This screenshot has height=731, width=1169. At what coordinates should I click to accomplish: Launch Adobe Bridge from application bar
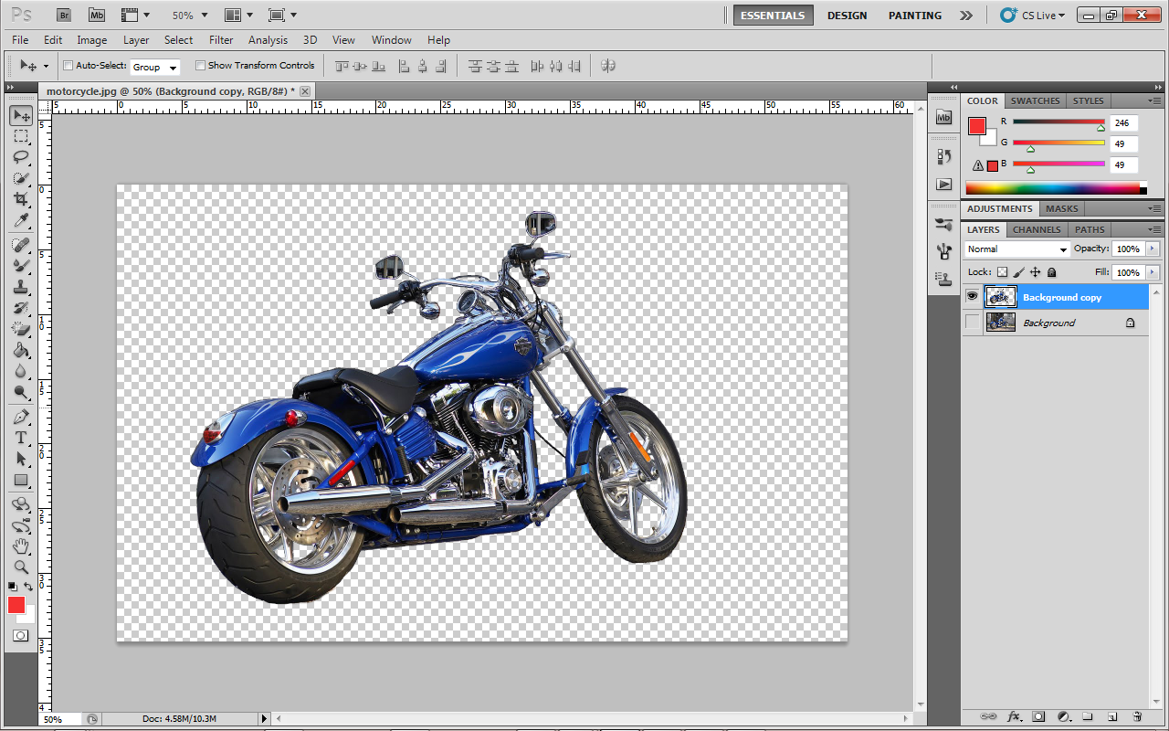64,16
